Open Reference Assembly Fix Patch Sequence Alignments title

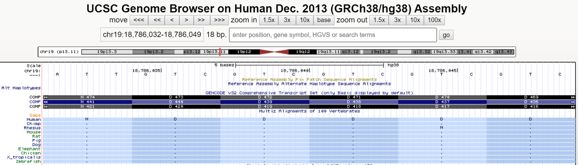[x=309, y=79]
